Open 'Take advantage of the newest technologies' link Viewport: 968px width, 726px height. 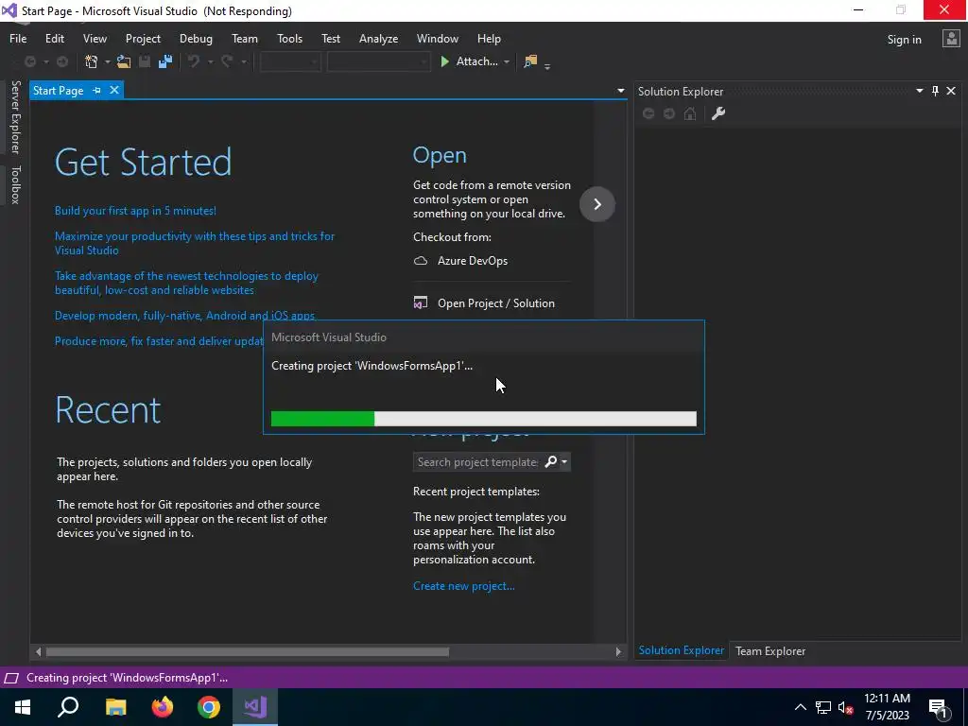[186, 283]
